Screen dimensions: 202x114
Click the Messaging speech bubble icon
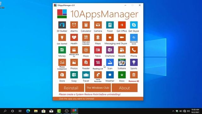coord(110,37)
